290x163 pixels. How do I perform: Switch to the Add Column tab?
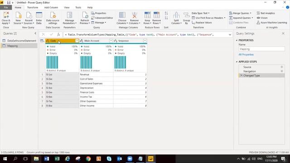tap(51, 8)
